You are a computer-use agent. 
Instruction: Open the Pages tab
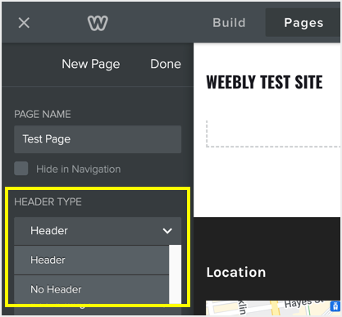click(303, 23)
